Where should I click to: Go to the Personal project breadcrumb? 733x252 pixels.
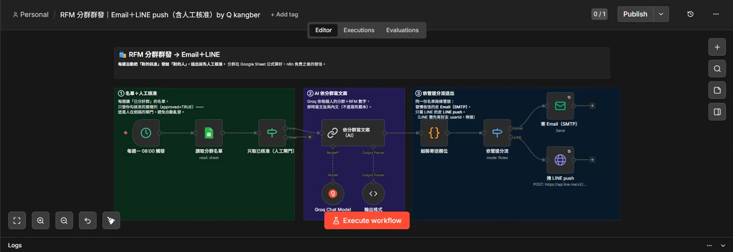click(x=30, y=15)
